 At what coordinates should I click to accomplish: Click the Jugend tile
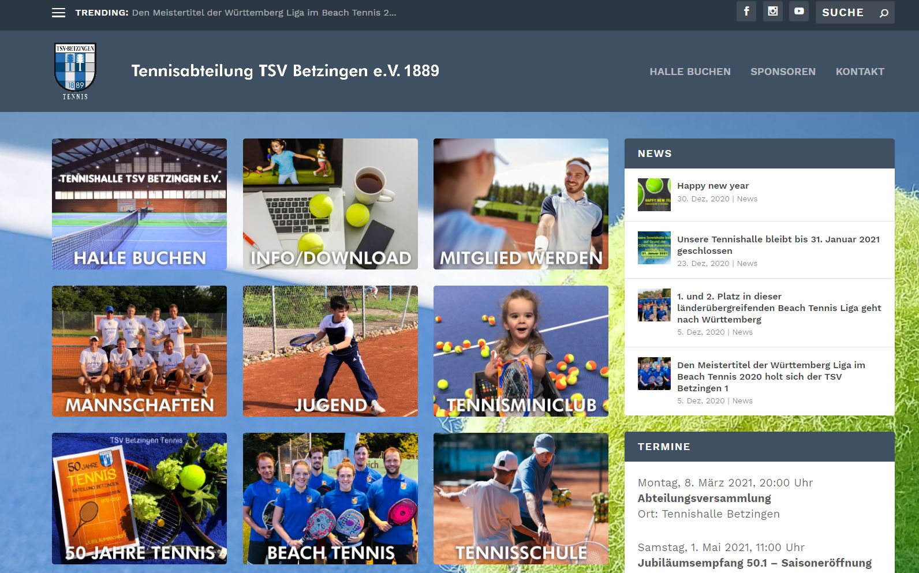pyautogui.click(x=330, y=351)
